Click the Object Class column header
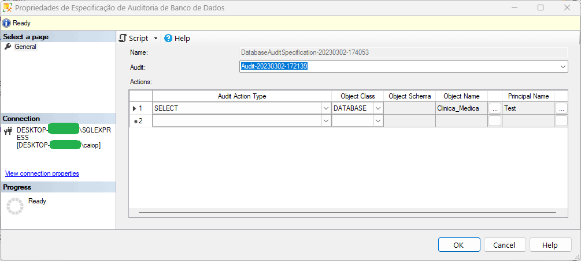 pos(358,96)
